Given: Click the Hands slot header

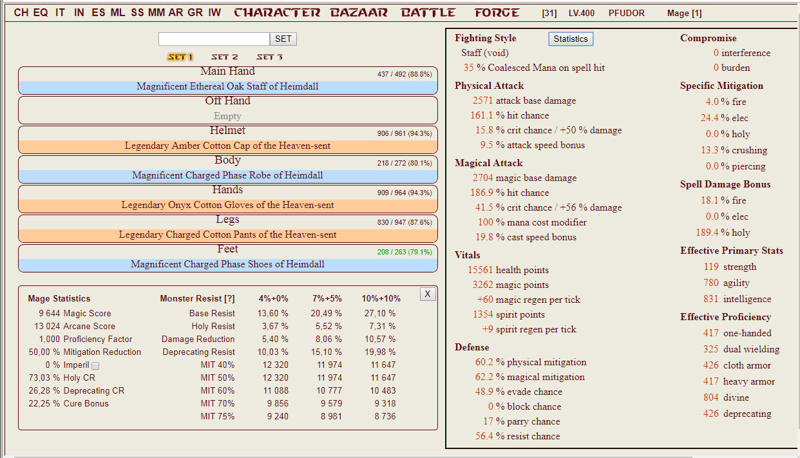Looking at the screenshot, I should coord(228,190).
